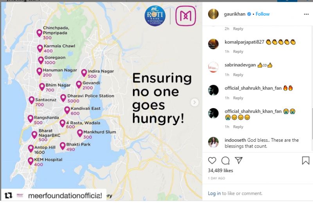
Task: Go to next image with carousel arrow
Action: pos(194,102)
